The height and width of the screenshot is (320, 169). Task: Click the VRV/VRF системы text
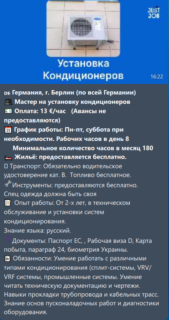(77, 272)
